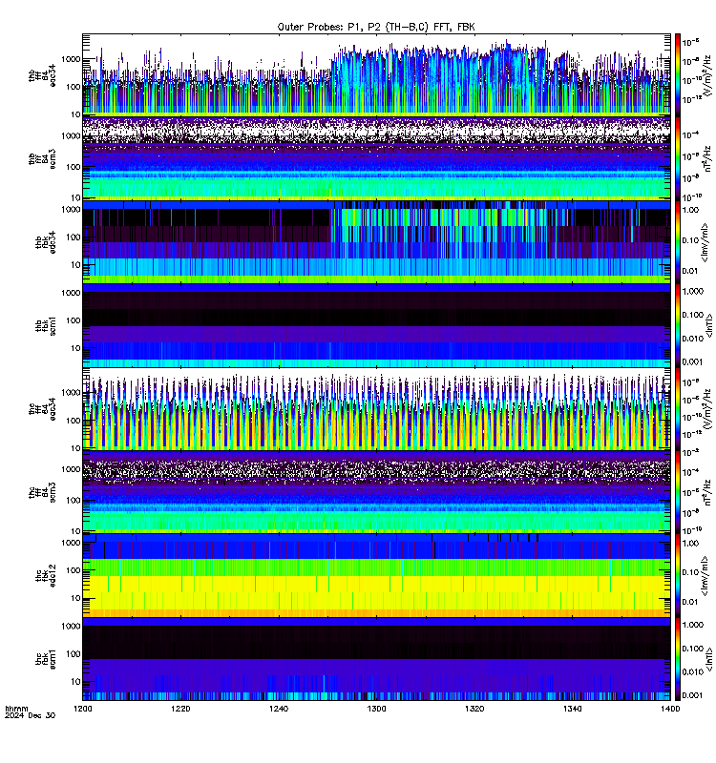Click the '100' y-tick of thc scm3 panel

tap(74, 500)
